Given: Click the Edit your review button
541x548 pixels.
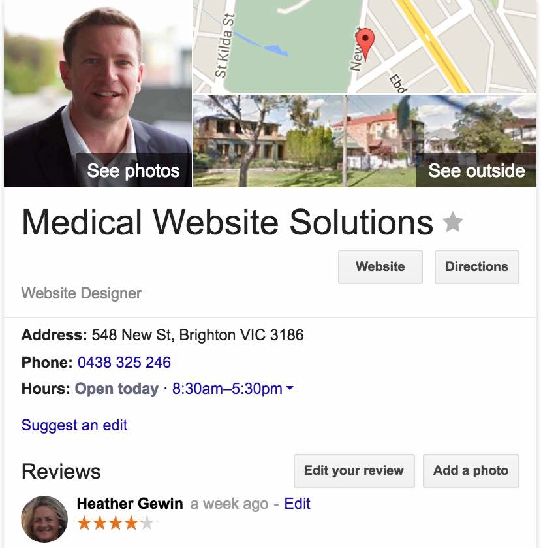Looking at the screenshot, I should (354, 470).
